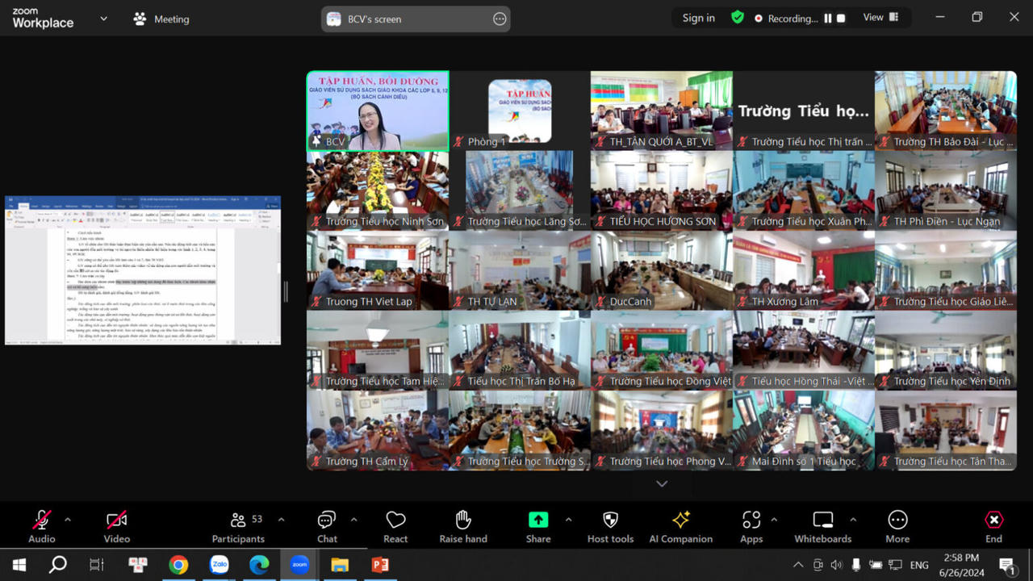
Task: Select the BCV speaker video thumbnail
Action: 378,111
